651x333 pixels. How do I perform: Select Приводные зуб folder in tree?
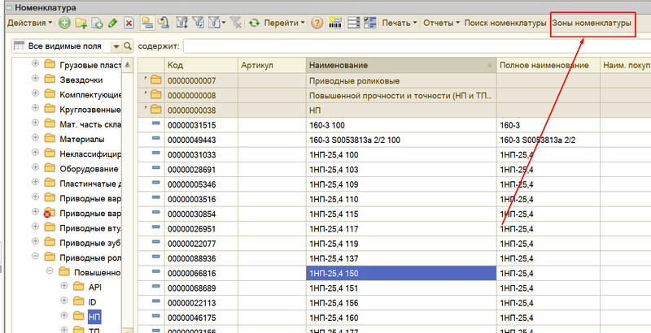click(90, 243)
